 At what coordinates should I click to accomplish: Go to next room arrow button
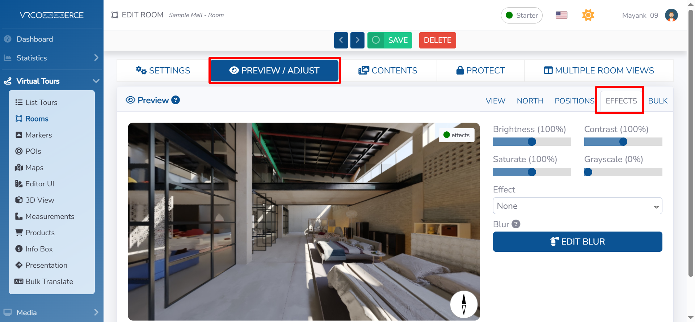(x=357, y=40)
